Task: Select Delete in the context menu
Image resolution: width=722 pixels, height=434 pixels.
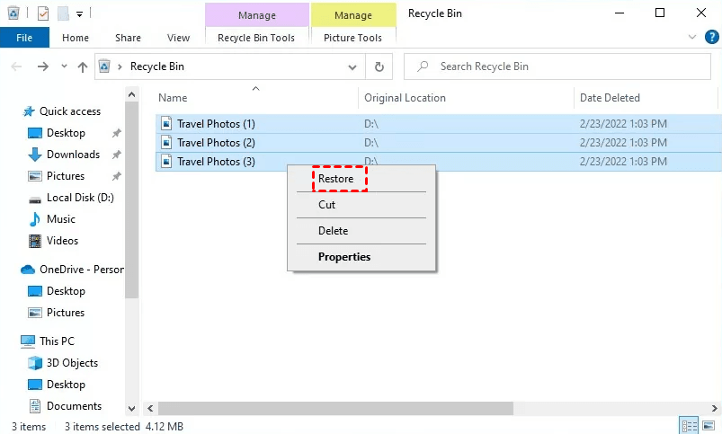Action: (333, 231)
